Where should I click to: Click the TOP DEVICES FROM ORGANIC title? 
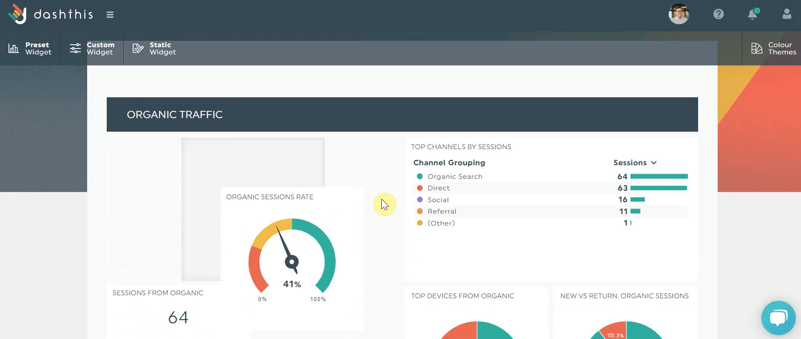click(x=463, y=296)
